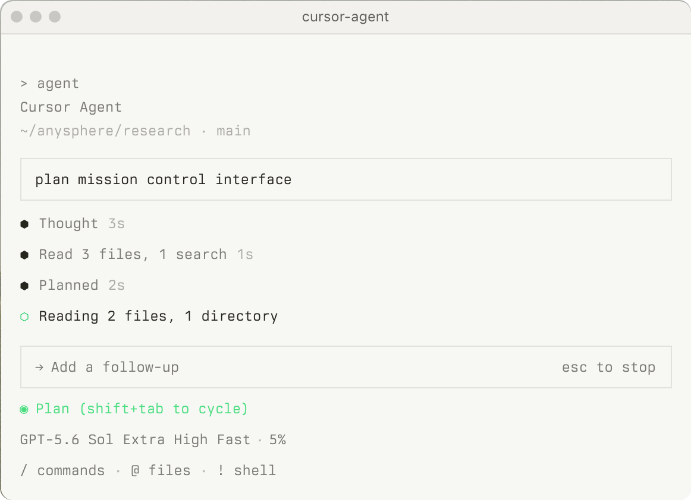Click the 5% context usage indicator
This screenshot has height=500, width=691.
(278, 439)
